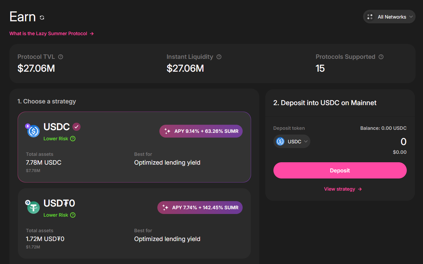
Task: Click Protocol TVL info tooltip icon
Action: 61,57
